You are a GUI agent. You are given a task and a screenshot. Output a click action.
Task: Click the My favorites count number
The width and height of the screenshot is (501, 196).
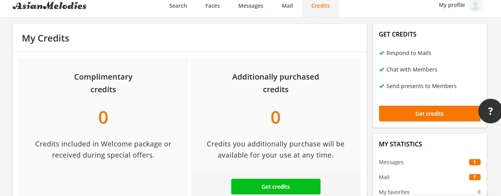[x=479, y=192]
